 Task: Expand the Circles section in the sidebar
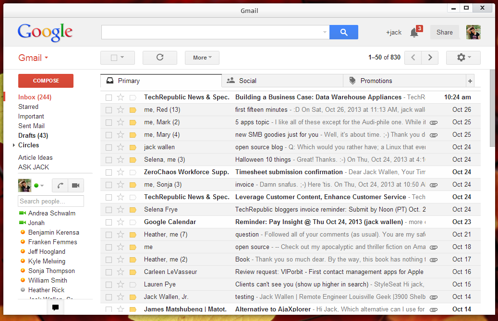pyautogui.click(x=14, y=145)
